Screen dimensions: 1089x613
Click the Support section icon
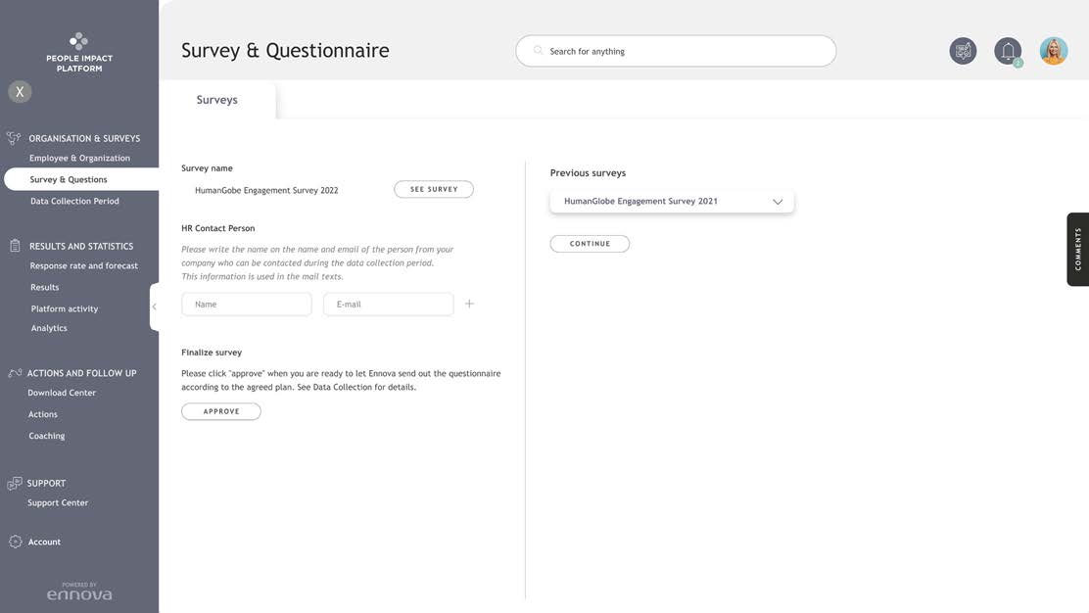click(x=15, y=483)
